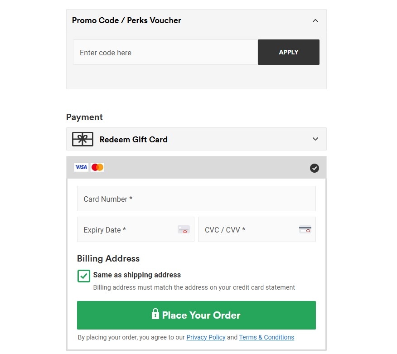Click Place Your Order
This screenshot has height=354, width=397.
tap(196, 315)
